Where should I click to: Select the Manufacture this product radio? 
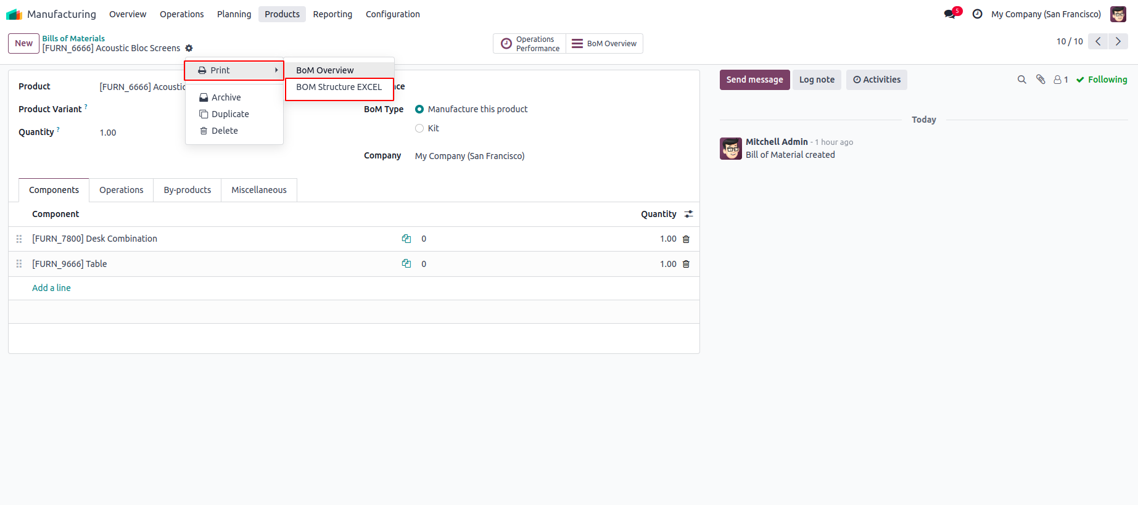pos(419,109)
